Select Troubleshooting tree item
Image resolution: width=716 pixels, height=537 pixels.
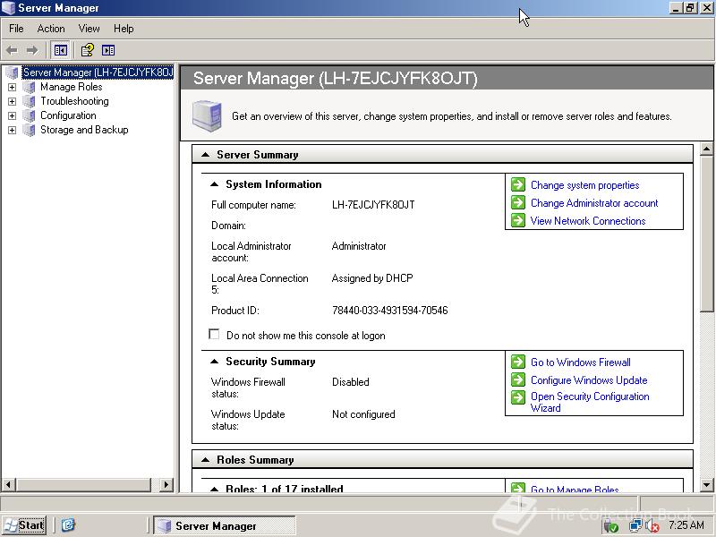[74, 101]
